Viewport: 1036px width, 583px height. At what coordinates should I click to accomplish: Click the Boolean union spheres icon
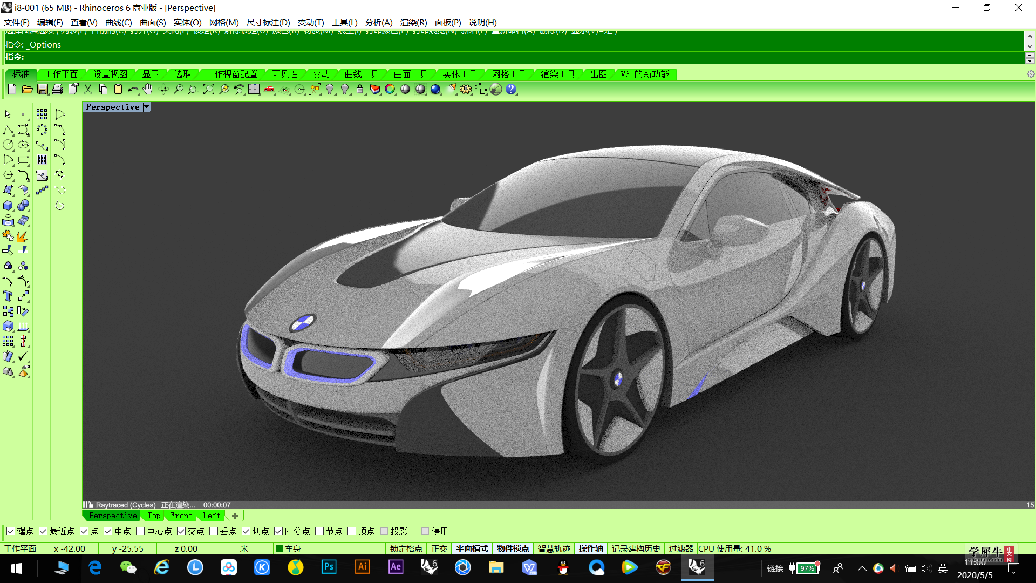[23, 206]
